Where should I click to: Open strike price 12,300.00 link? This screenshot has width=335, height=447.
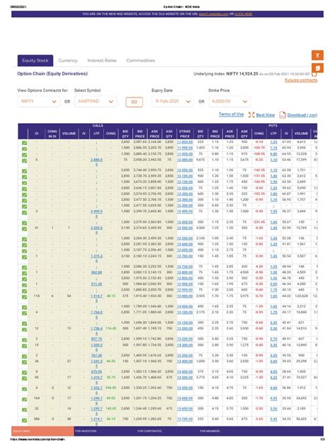coord(185,199)
